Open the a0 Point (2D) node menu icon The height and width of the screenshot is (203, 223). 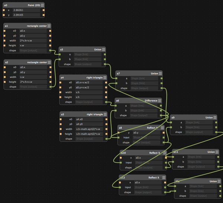[42, 5]
